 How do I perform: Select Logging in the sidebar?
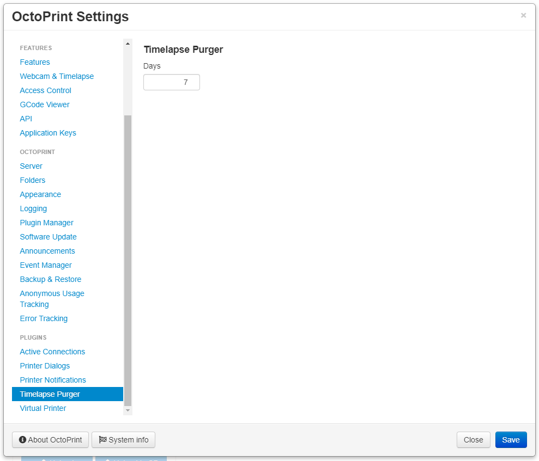click(x=33, y=208)
